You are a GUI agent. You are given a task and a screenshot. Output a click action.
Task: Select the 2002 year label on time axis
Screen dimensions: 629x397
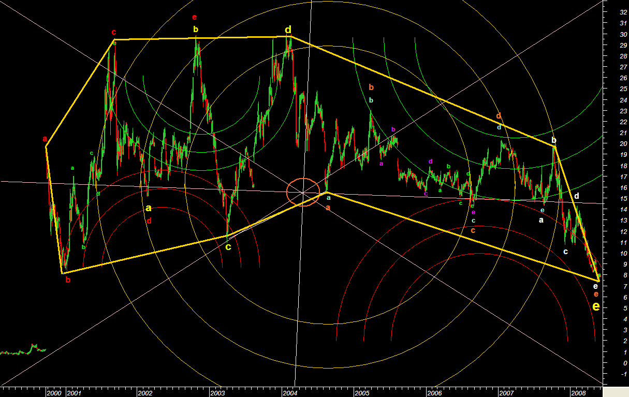tap(144, 393)
